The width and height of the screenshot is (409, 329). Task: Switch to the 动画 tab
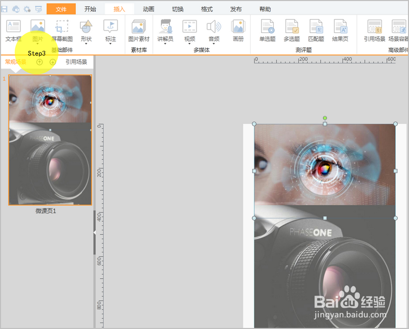point(149,9)
